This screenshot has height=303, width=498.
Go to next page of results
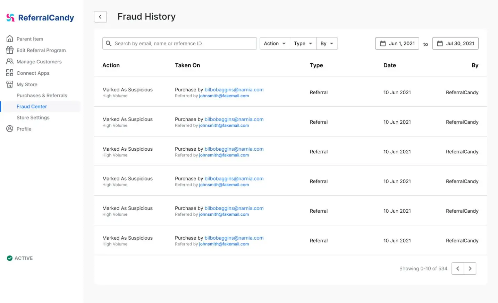(470, 268)
